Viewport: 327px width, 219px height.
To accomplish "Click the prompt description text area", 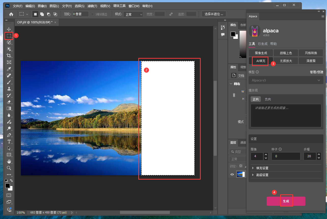I will [x=286, y=115].
